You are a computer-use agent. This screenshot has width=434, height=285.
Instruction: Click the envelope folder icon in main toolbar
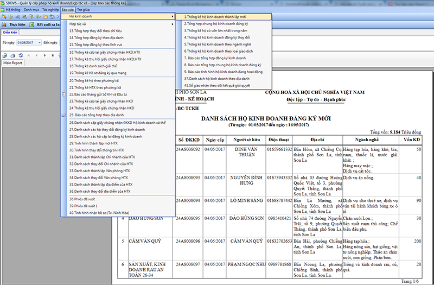(45, 17)
